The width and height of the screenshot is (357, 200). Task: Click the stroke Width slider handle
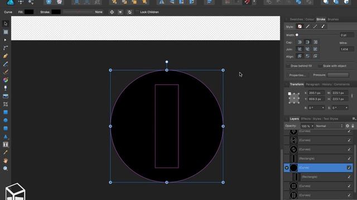click(x=297, y=35)
